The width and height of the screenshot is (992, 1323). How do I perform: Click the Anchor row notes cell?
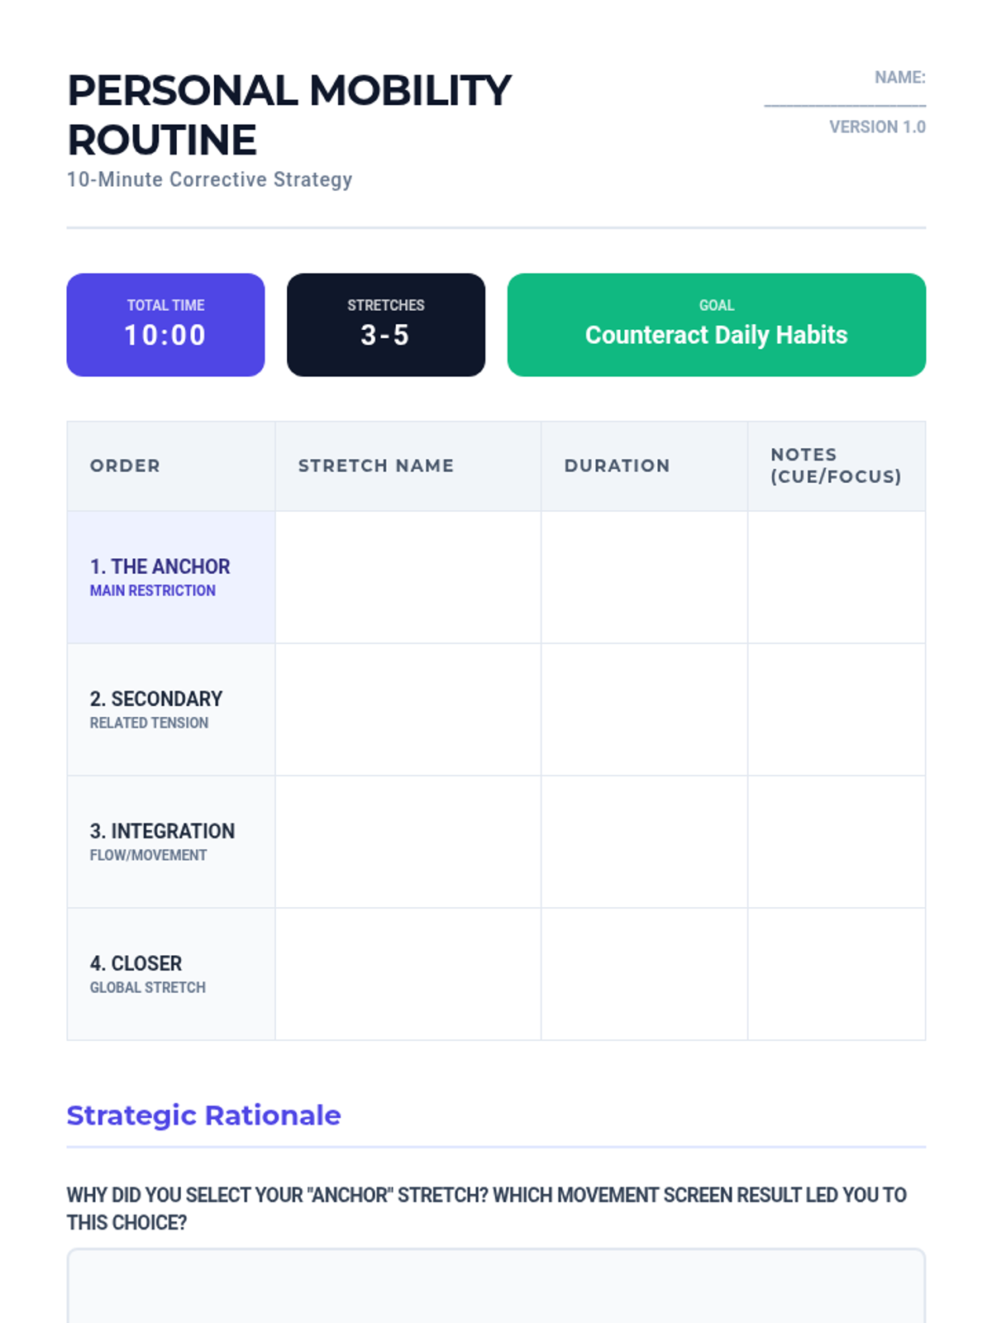pos(837,577)
